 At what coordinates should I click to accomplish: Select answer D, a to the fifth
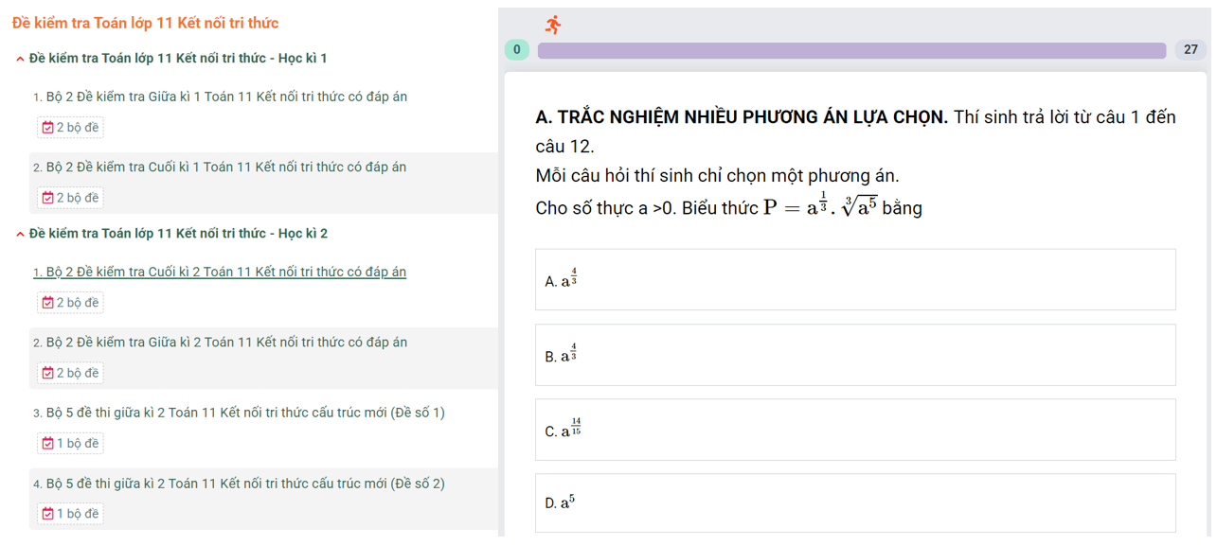click(x=854, y=502)
